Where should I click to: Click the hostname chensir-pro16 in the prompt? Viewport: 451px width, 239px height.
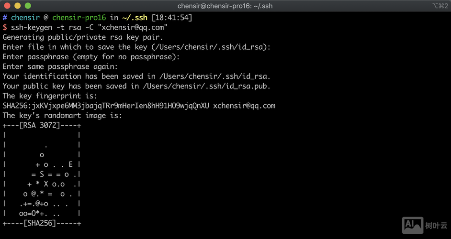(x=80, y=18)
